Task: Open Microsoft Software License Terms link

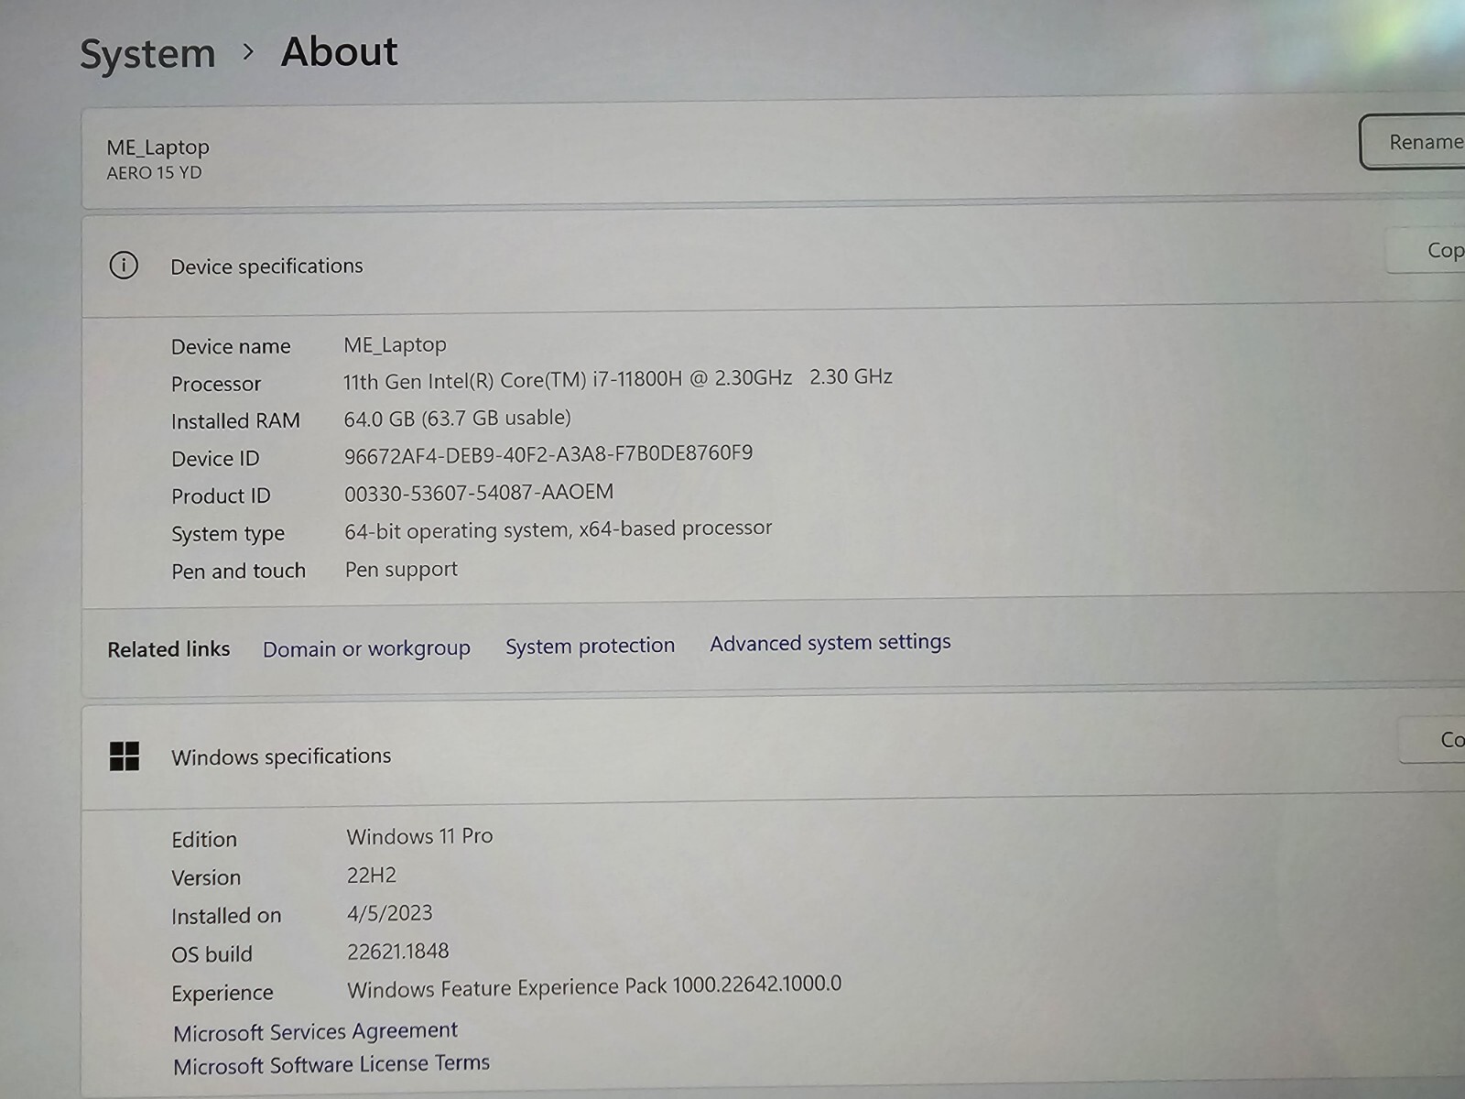Action: (331, 1065)
